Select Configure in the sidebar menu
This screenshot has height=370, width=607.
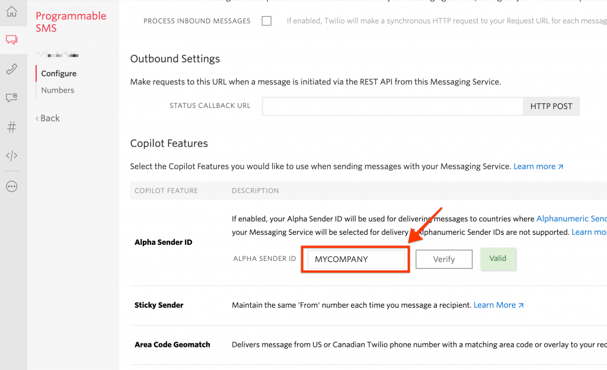coord(59,74)
